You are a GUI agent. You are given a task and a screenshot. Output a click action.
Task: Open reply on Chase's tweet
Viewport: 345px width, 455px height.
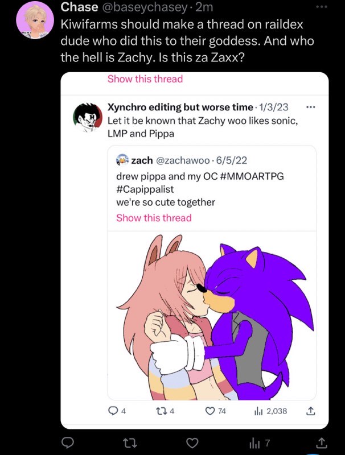68,443
